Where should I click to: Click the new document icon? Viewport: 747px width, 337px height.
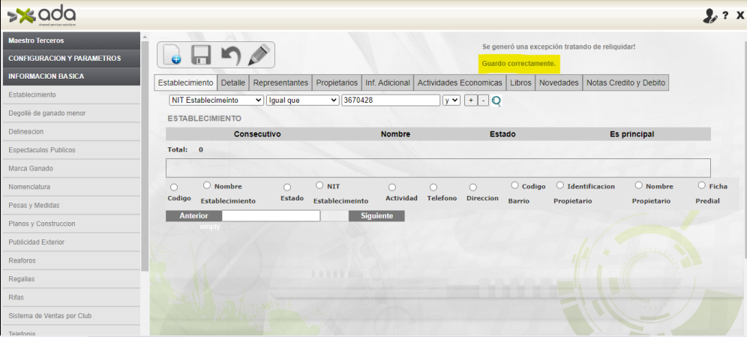point(172,56)
